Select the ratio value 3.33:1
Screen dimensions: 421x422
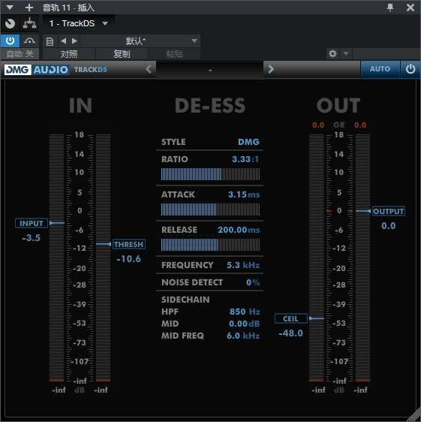pyautogui.click(x=245, y=159)
